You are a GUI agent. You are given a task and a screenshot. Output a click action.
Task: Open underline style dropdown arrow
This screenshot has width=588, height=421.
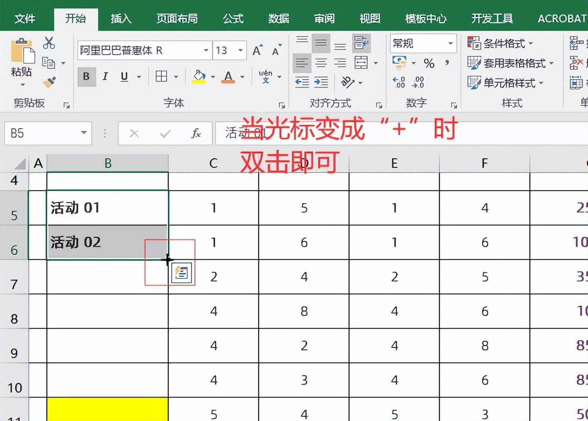click(139, 77)
